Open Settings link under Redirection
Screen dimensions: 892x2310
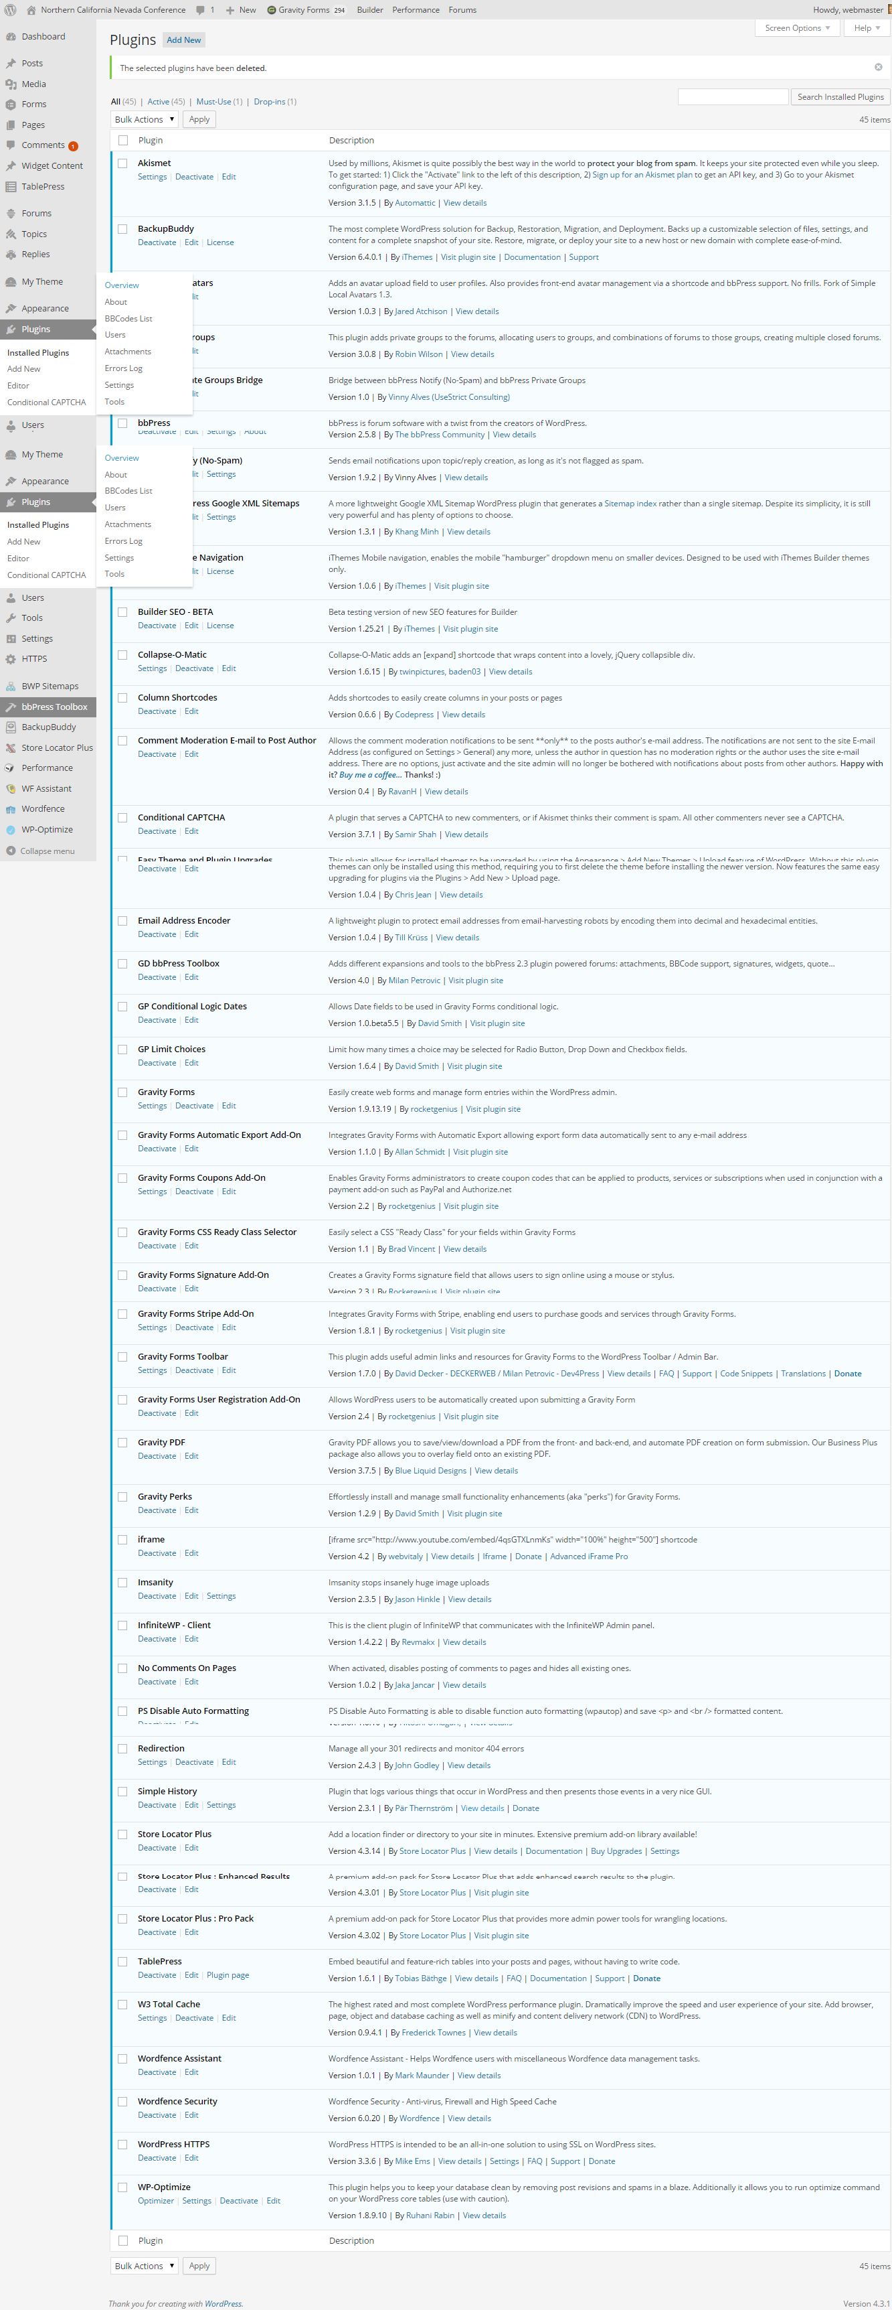coord(153,1761)
